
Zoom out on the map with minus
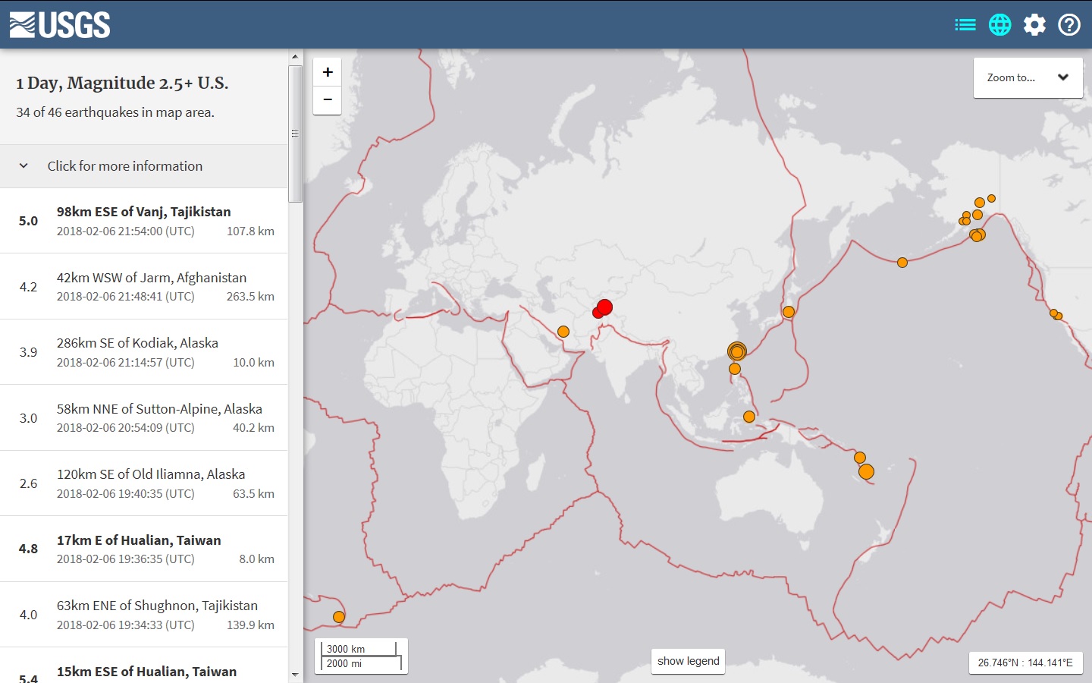(x=328, y=100)
